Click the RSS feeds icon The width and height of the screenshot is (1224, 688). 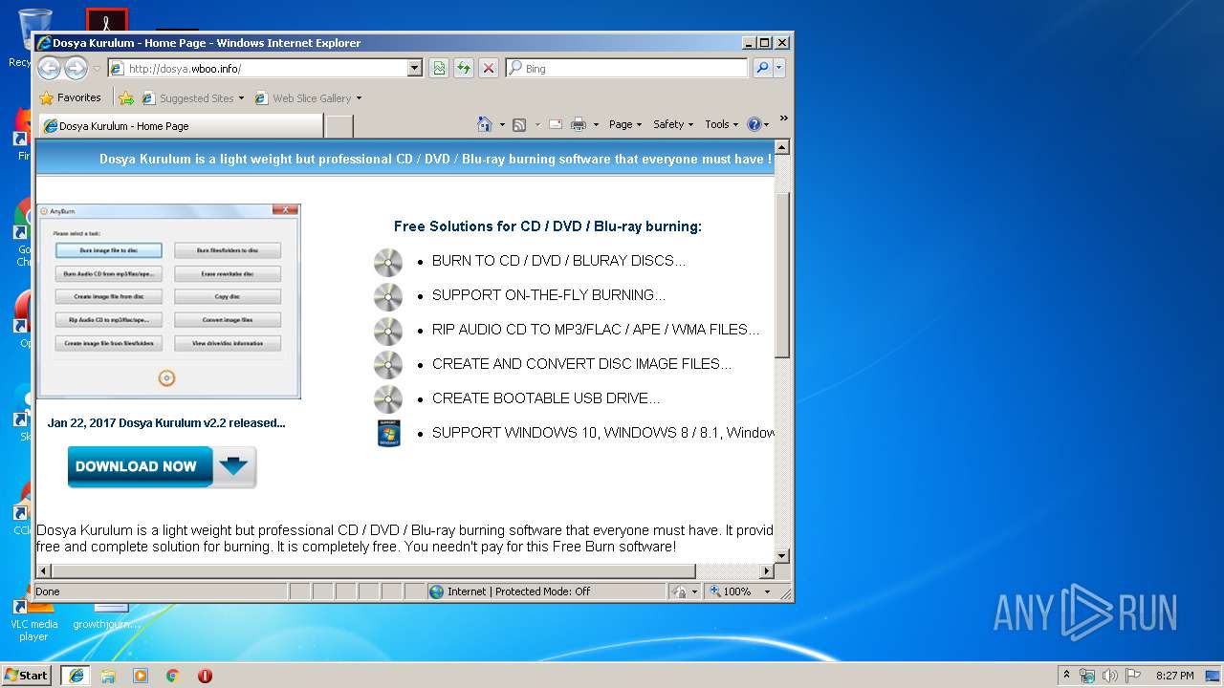pos(519,124)
